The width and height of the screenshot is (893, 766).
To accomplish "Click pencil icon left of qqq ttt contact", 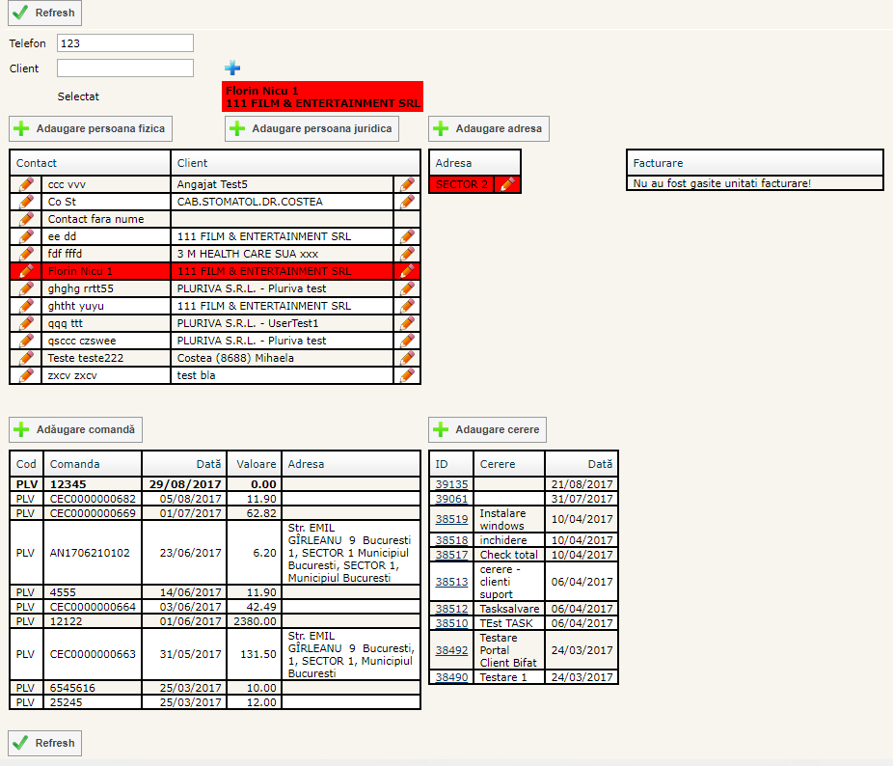I will 26,323.
